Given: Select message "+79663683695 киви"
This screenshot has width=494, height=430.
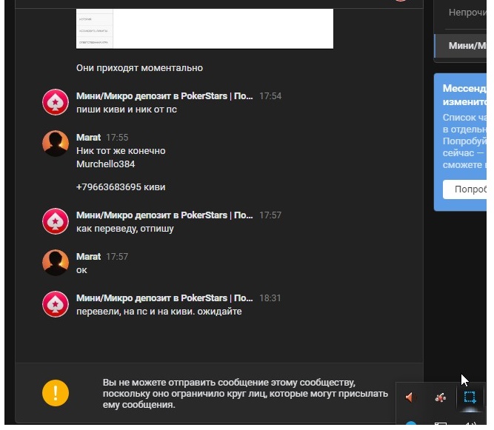Looking at the screenshot, I should [121, 187].
